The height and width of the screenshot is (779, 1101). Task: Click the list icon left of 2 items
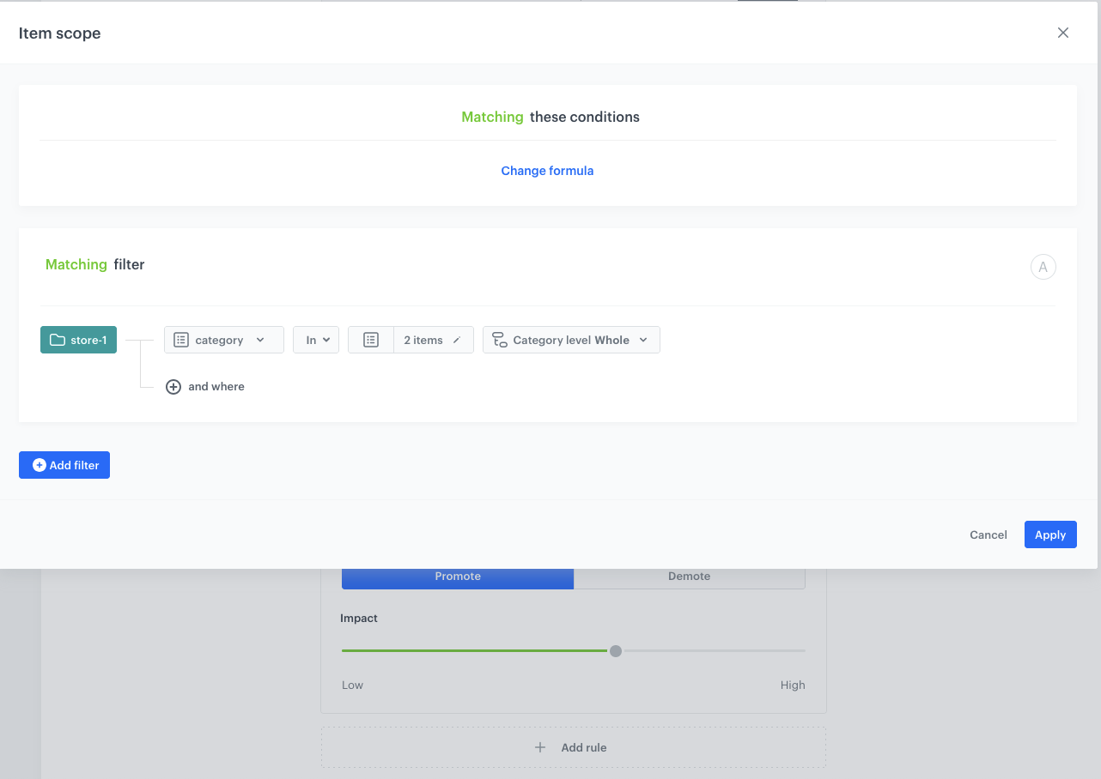point(371,341)
